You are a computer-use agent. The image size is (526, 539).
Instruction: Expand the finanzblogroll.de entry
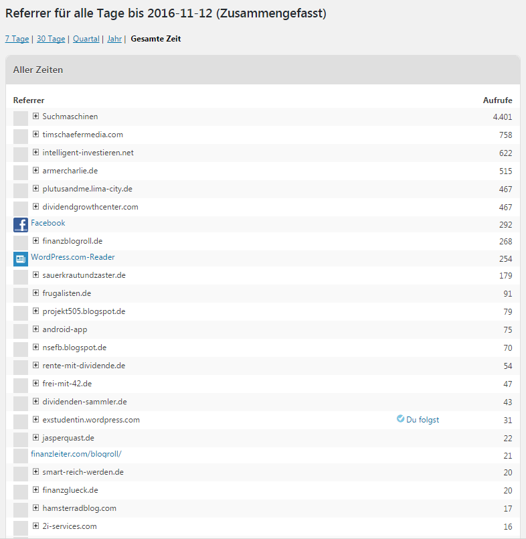35,240
